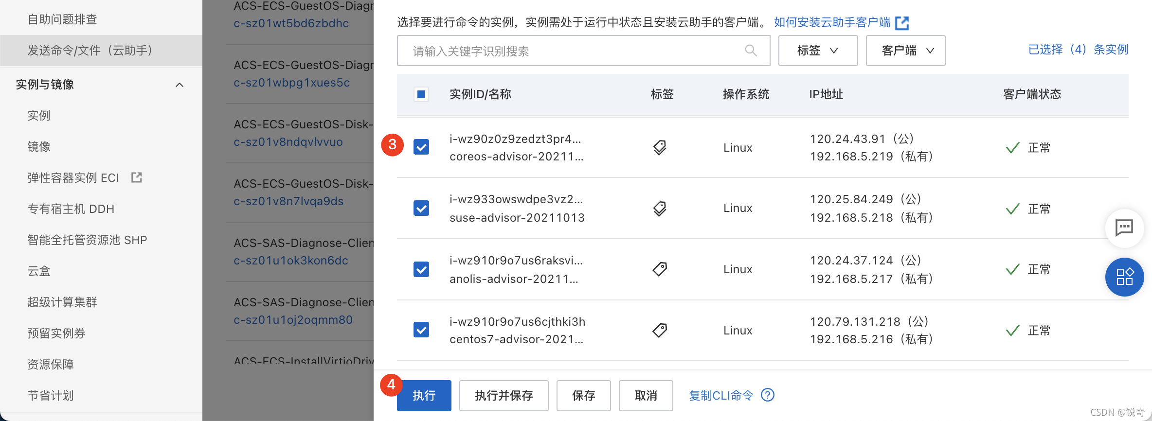Click the help question mark beside copy CLI command
The image size is (1152, 421).
(x=768, y=395)
